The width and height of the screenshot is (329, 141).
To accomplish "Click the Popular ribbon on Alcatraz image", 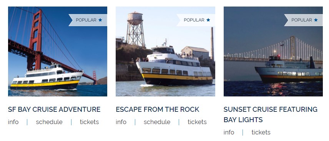I will [196, 20].
